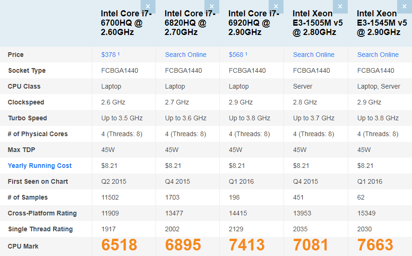Click the CPU Mark row label

pos(23,246)
